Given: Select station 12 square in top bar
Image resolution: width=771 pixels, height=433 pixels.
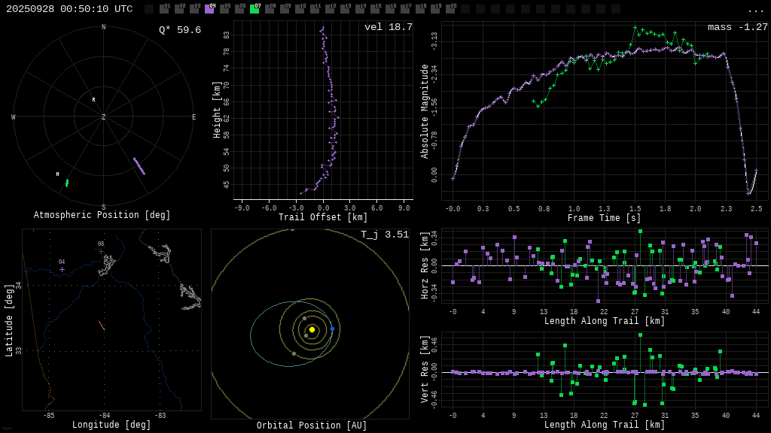Looking at the screenshot, I should (330, 9).
